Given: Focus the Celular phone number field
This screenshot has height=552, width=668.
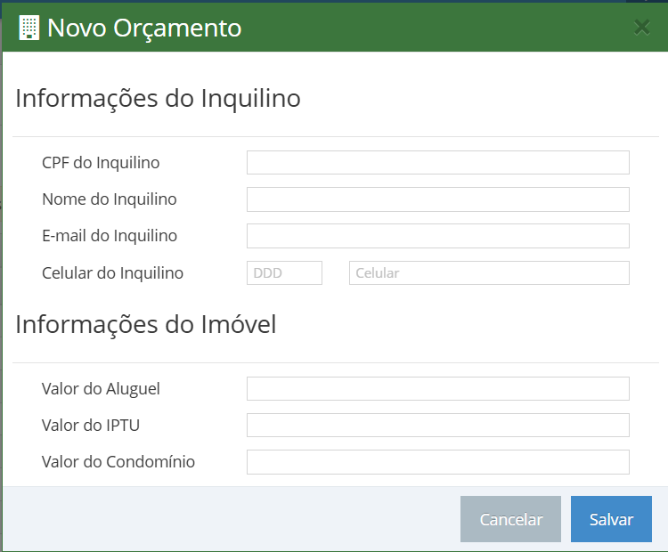Looking at the screenshot, I should click(489, 273).
